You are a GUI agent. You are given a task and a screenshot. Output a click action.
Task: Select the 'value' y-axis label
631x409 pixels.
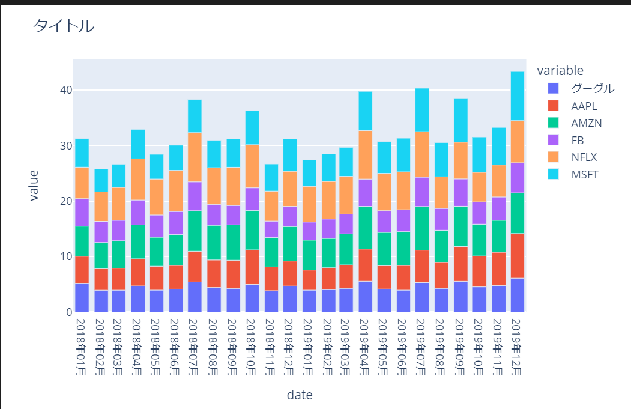pos(35,184)
